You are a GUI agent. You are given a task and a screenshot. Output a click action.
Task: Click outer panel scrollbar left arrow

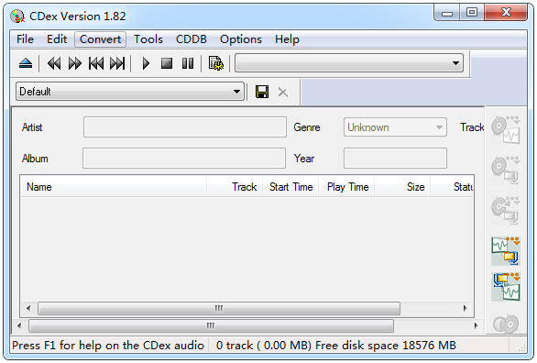click(19, 325)
